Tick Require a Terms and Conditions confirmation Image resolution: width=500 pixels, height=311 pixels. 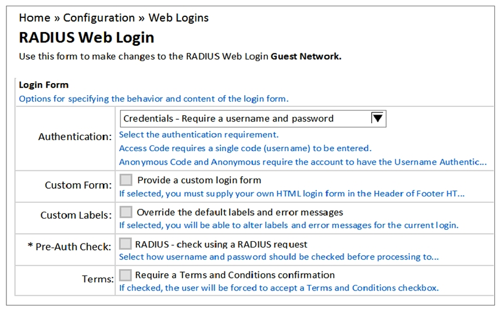(126, 274)
